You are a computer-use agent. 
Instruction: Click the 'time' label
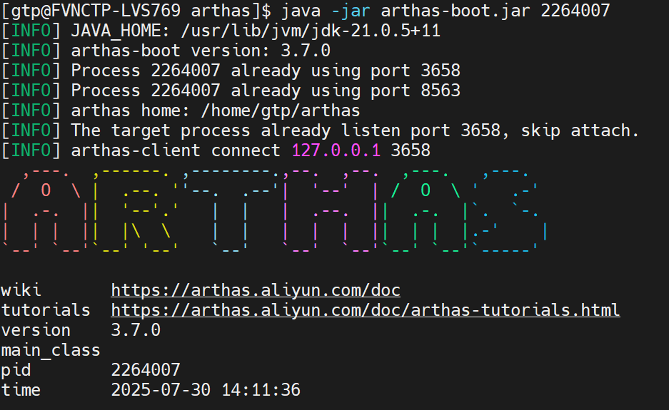click(x=21, y=390)
